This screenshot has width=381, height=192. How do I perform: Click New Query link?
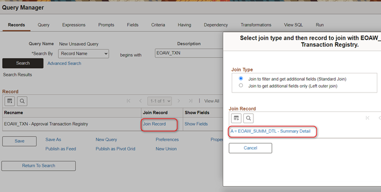[106, 140]
